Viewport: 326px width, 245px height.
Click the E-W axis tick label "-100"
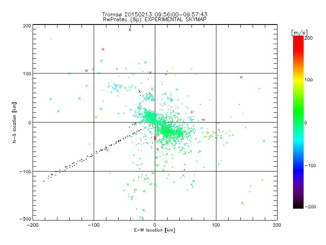pos(94,225)
